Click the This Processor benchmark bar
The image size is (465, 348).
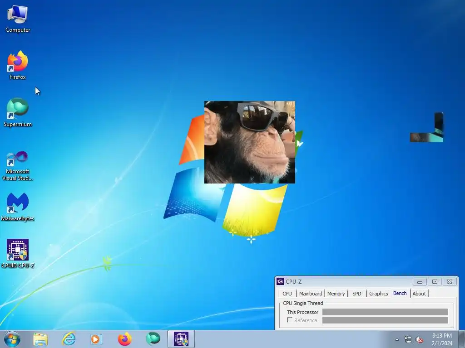click(x=385, y=312)
